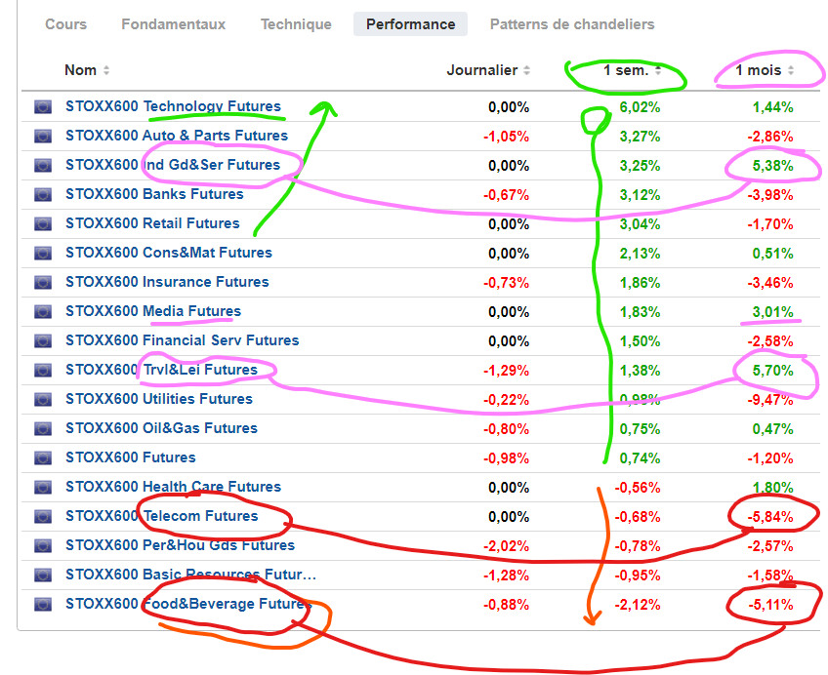
Task: Click EU flag icon beside Health Care
Action: 43,488
